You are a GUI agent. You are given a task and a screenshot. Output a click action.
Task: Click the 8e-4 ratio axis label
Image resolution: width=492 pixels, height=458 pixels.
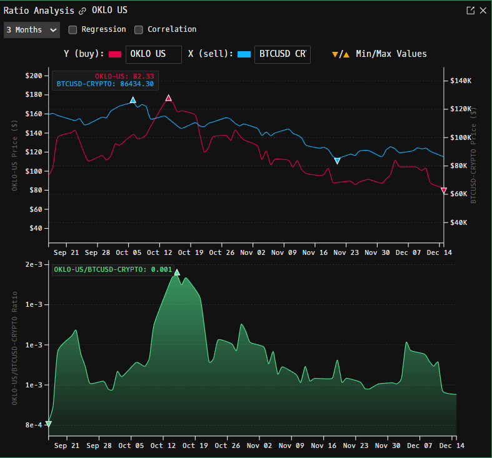[x=34, y=426]
